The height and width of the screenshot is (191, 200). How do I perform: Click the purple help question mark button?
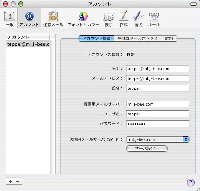tap(191, 183)
